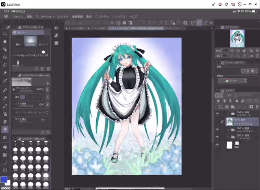Select the Brush tool
The width and height of the screenshot is (260, 190).
tap(5, 106)
